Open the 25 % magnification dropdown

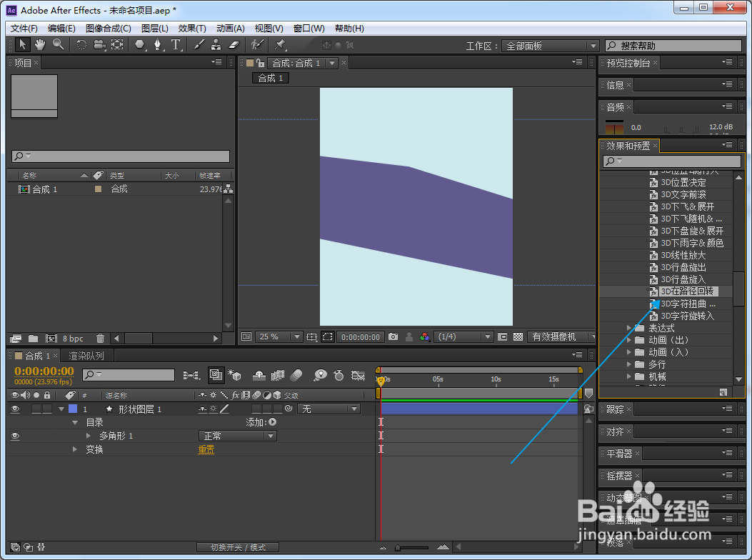279,337
